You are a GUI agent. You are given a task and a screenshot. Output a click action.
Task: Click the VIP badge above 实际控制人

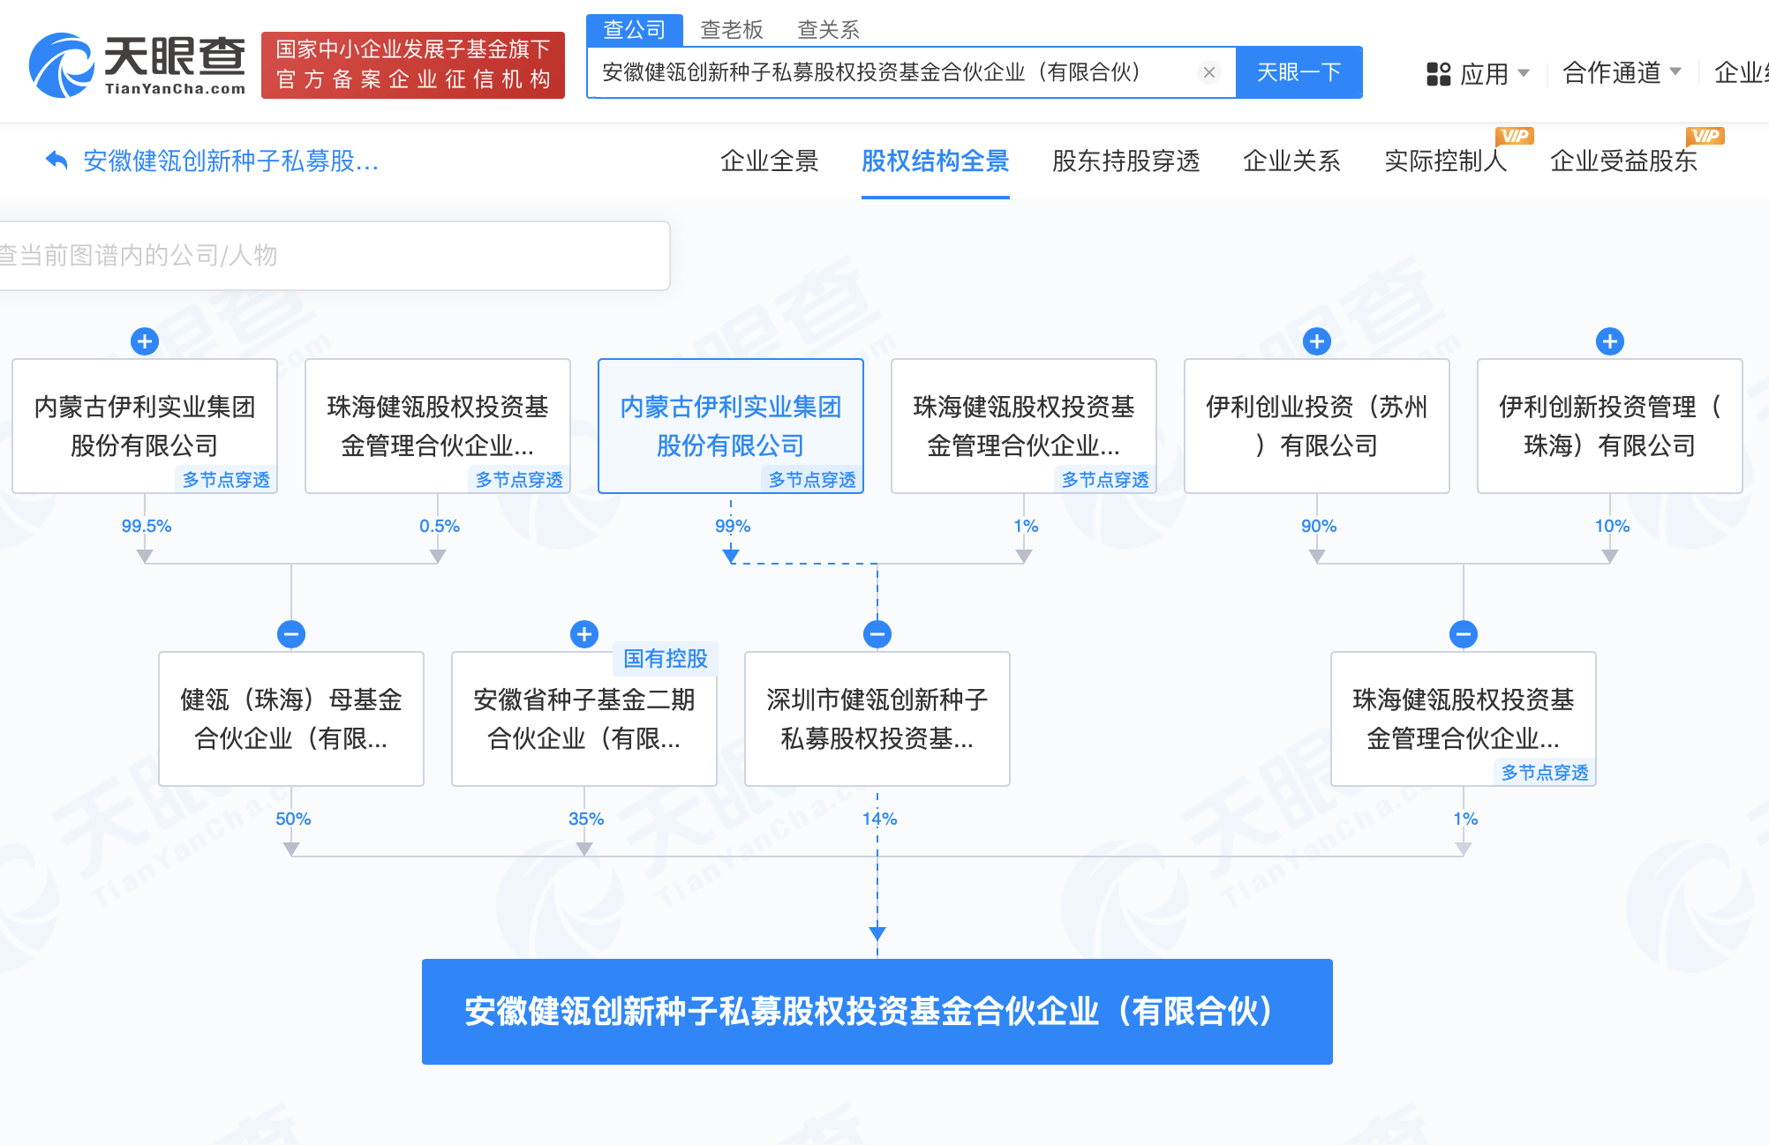coord(1515,135)
